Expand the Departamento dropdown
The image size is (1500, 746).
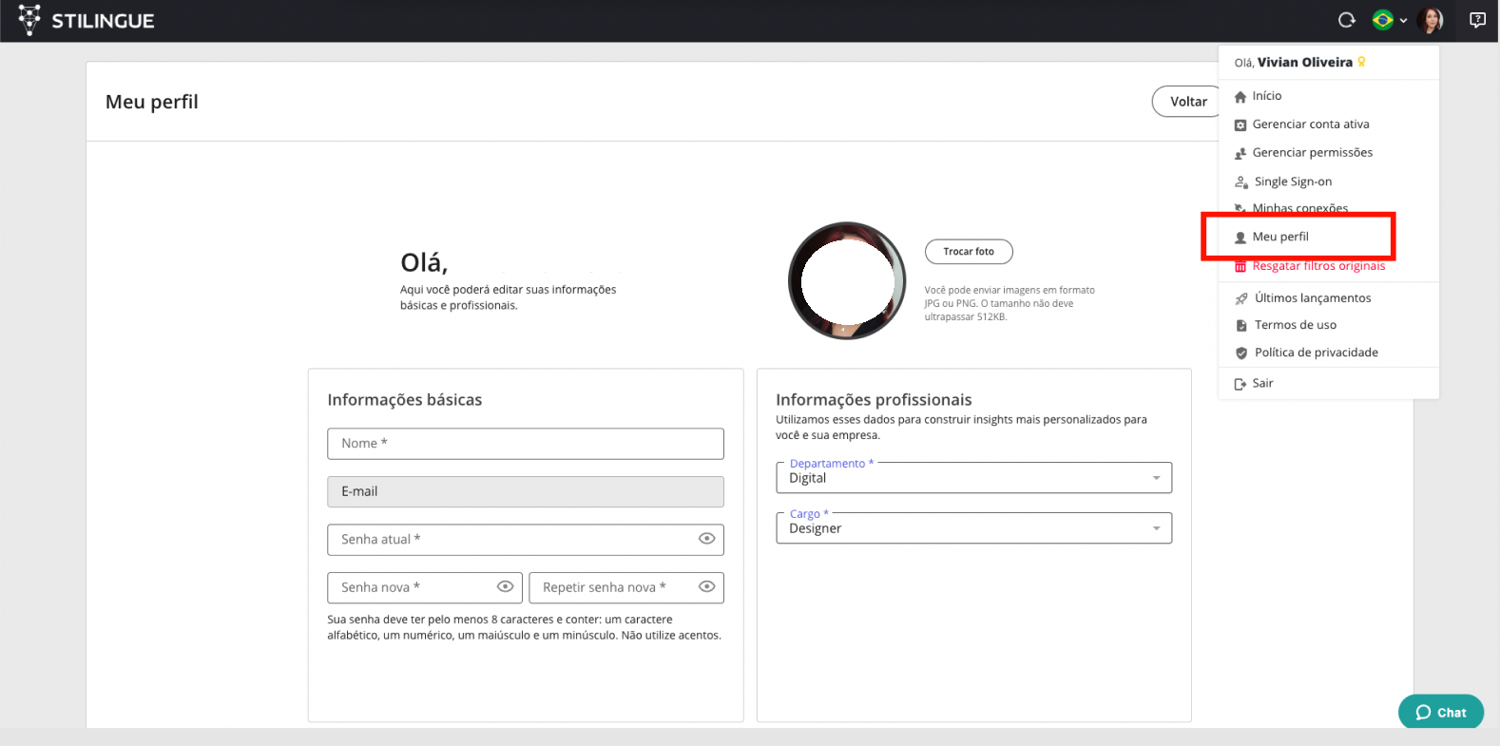tap(1156, 478)
